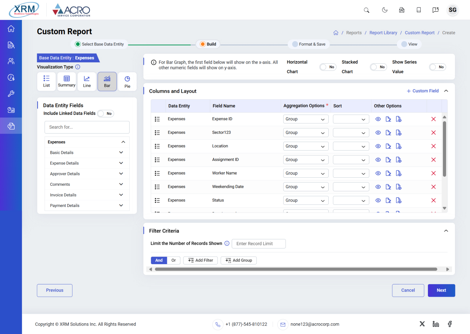Click the Next button
The image size is (470, 334).
pos(441,290)
